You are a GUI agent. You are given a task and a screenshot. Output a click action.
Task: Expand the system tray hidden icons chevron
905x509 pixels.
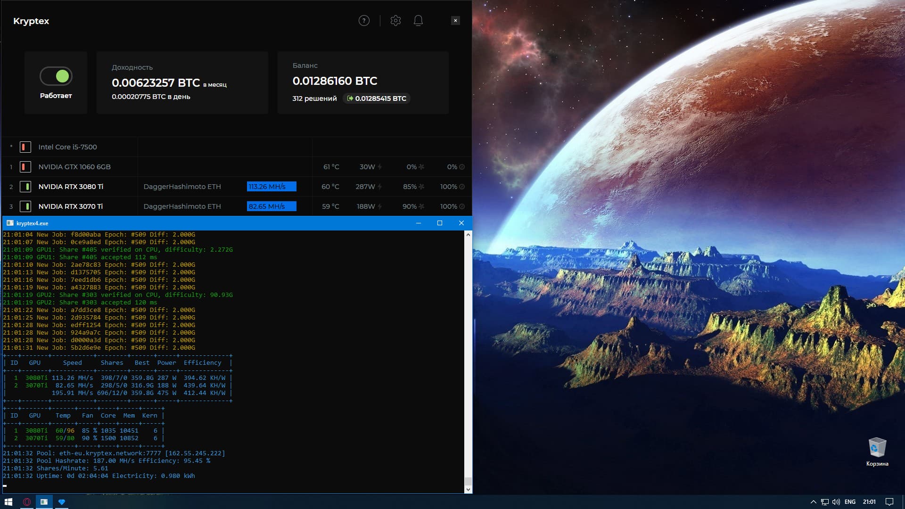(813, 502)
